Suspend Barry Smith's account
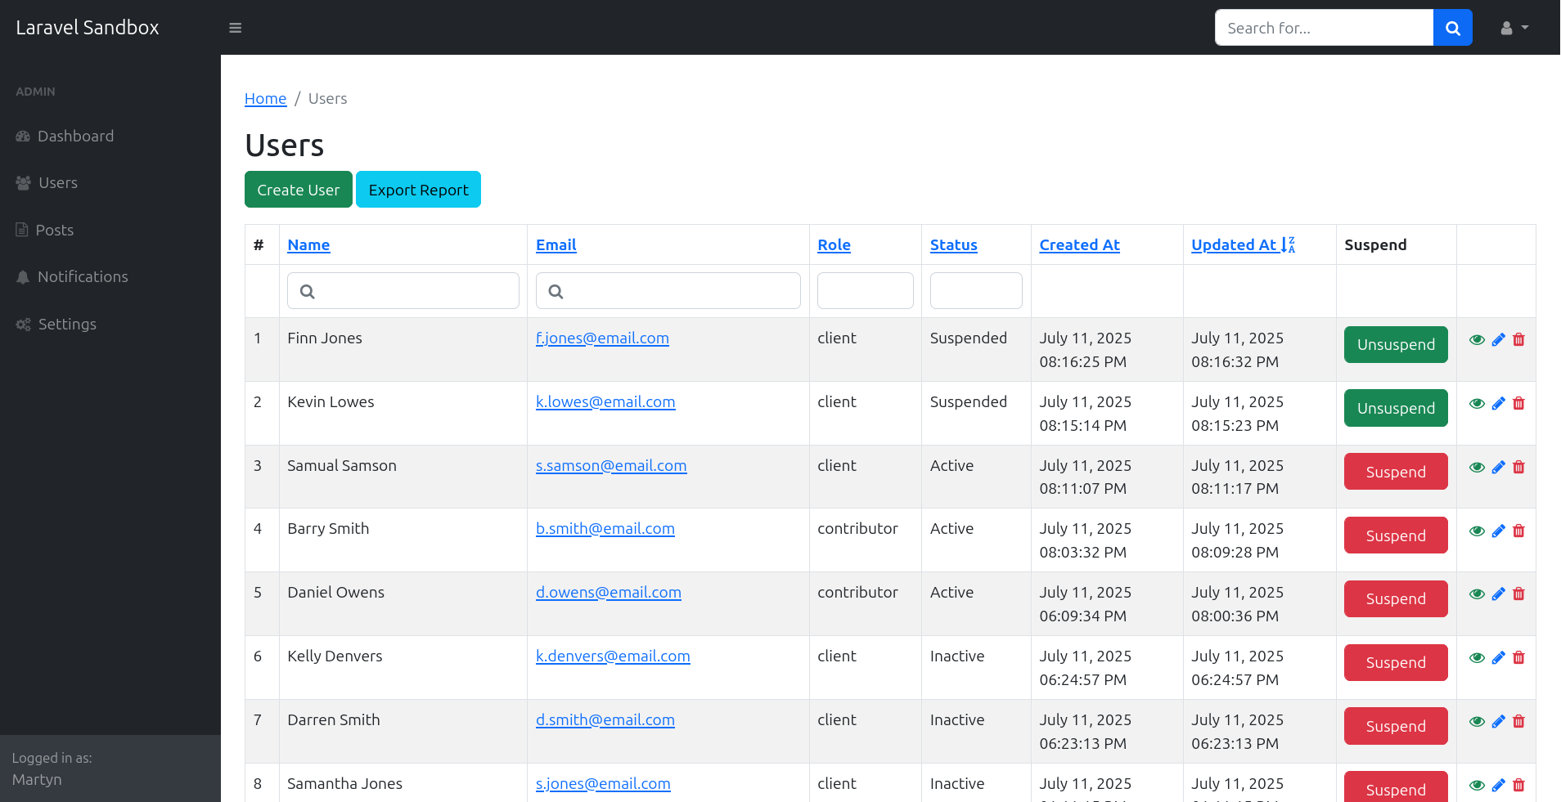Image resolution: width=1561 pixels, height=802 pixels. click(x=1395, y=535)
